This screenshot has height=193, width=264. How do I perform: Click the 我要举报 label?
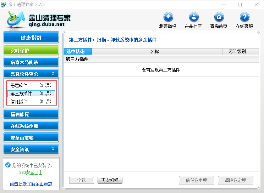point(168,26)
